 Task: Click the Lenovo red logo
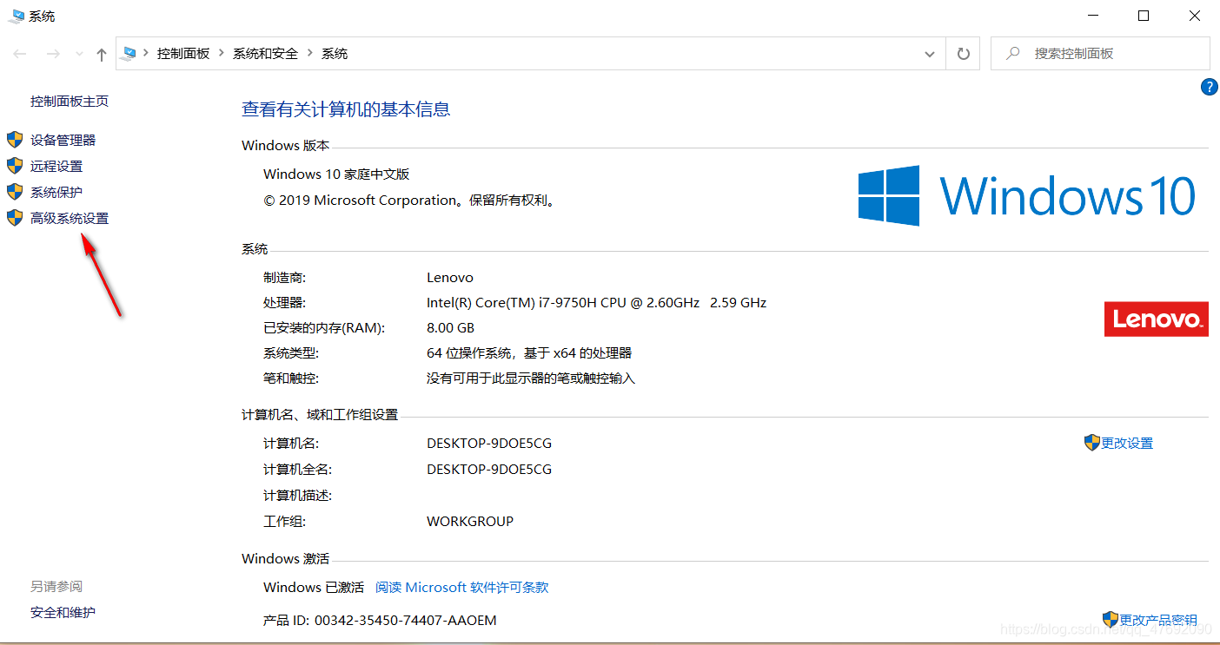(1156, 319)
